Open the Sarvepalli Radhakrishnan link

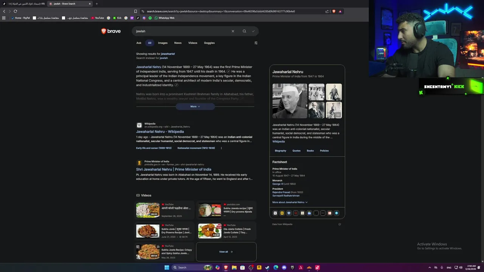click(x=286, y=196)
